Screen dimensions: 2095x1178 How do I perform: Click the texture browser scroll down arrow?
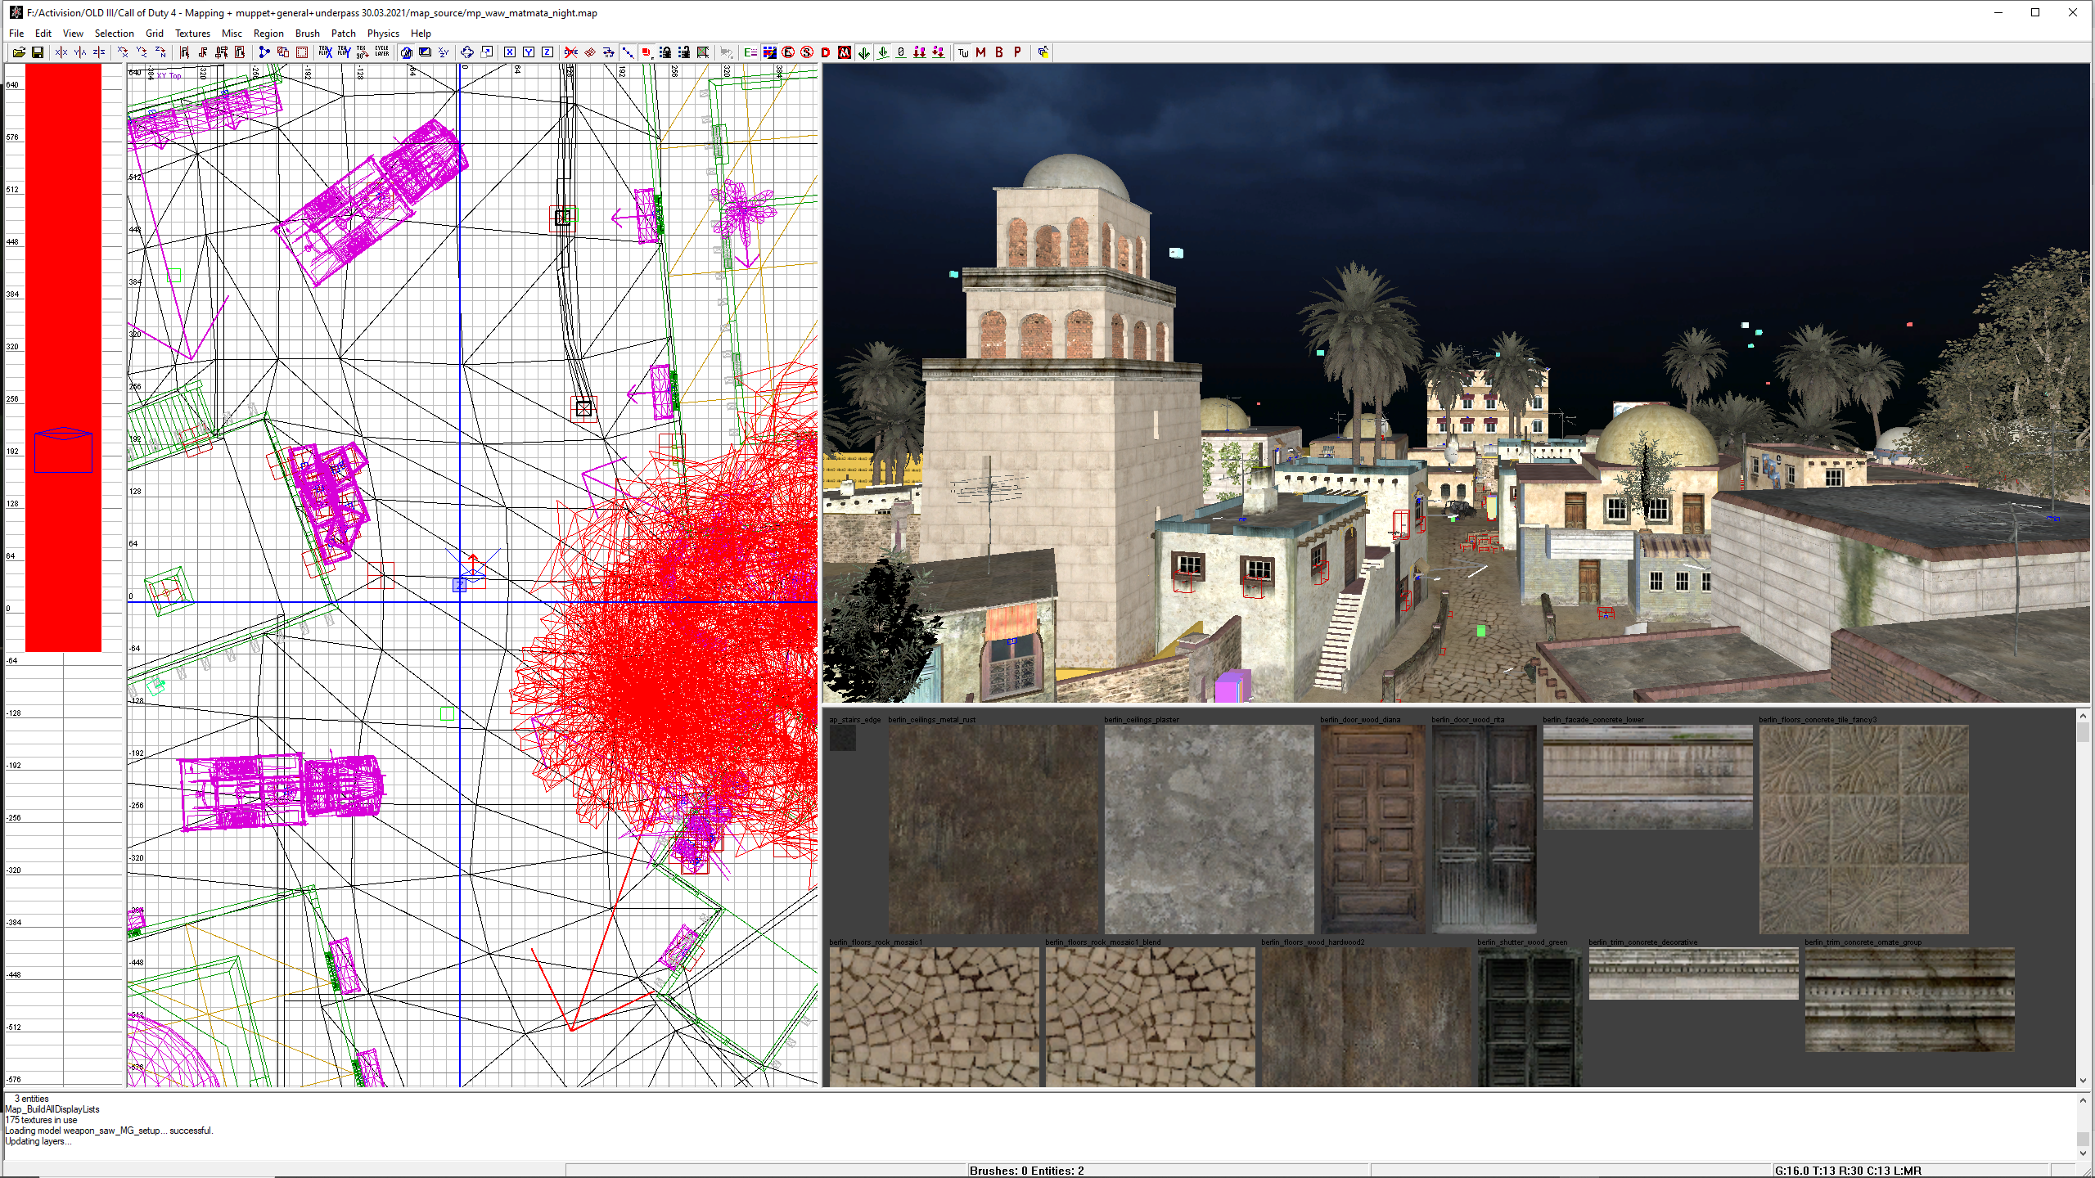[2083, 1080]
